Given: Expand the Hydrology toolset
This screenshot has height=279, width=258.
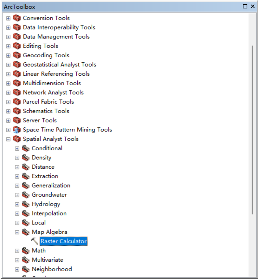Looking at the screenshot, I should click(x=17, y=204).
